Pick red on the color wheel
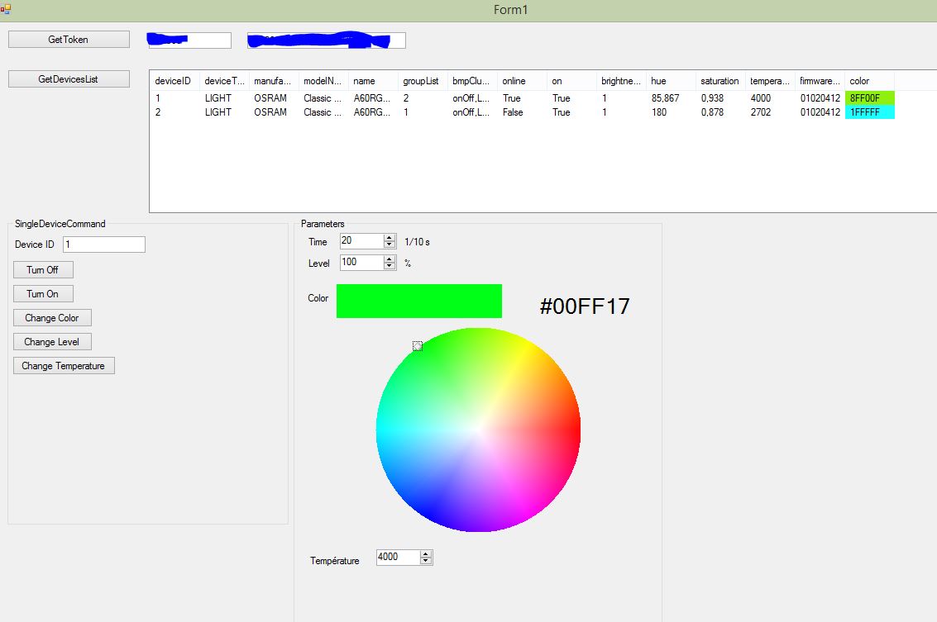 click(x=571, y=430)
